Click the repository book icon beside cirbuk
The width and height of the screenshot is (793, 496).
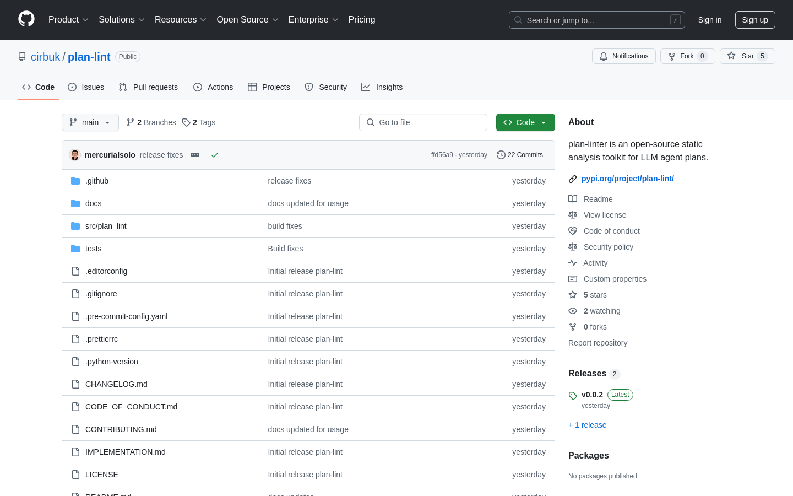pos(22,57)
